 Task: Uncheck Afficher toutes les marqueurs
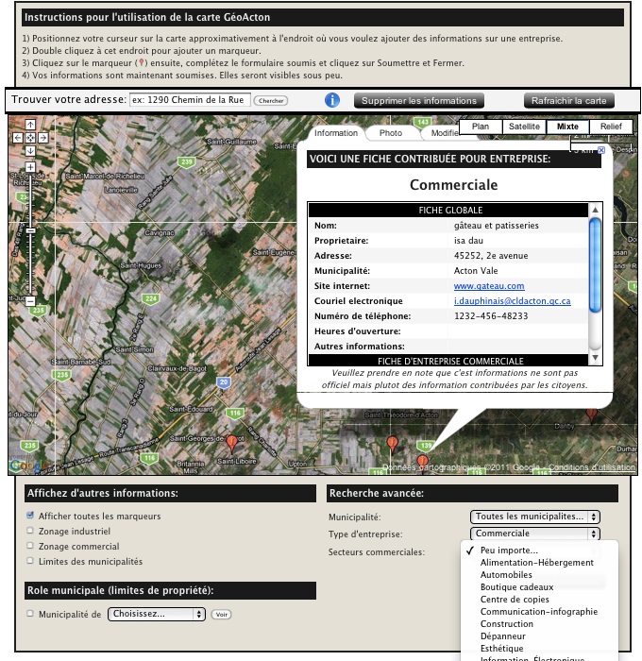[30, 516]
